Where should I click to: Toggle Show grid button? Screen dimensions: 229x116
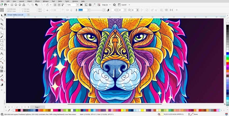point(90,5)
